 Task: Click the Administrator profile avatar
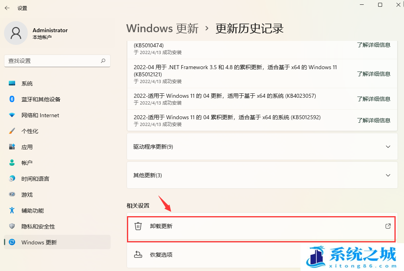(x=16, y=33)
